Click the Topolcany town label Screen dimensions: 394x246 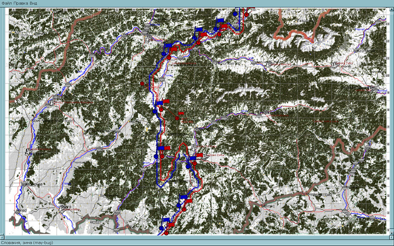[x=80, y=163]
